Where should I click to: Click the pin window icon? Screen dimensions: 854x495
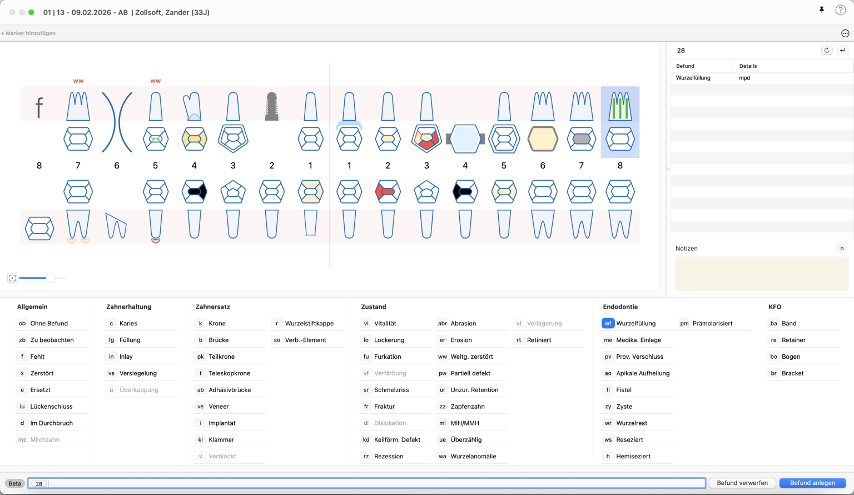pos(821,10)
